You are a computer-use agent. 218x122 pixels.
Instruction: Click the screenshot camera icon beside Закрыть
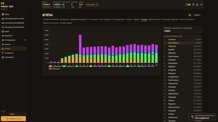190,15
